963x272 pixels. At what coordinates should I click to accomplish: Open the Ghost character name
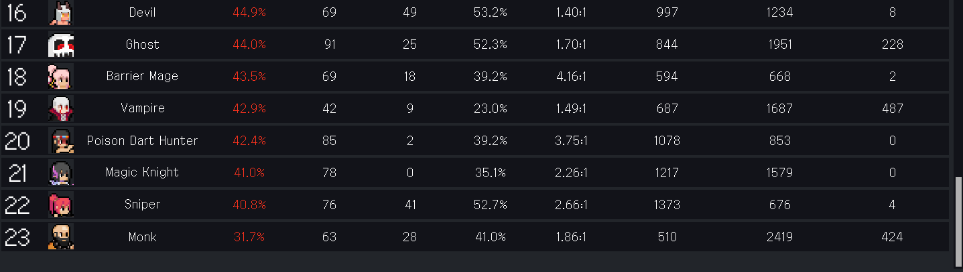142,45
